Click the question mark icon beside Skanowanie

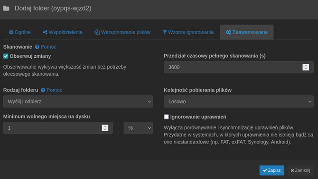click(x=37, y=47)
